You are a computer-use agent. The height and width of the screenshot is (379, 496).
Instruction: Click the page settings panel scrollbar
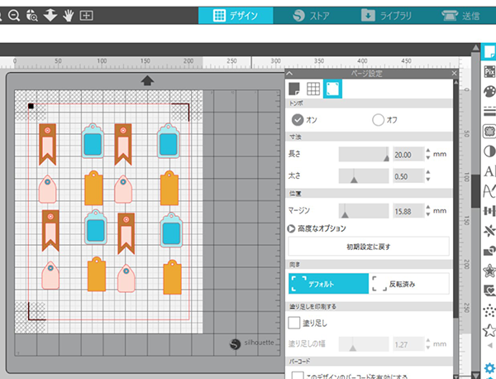click(x=455, y=199)
